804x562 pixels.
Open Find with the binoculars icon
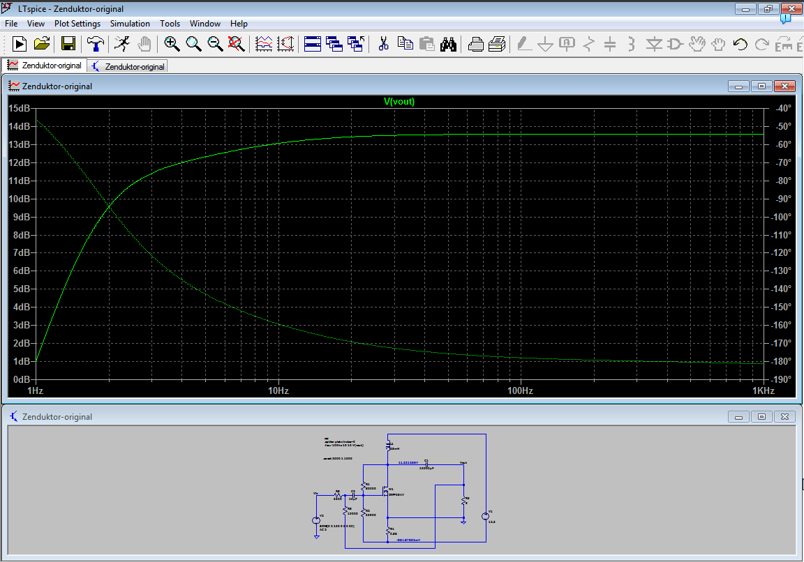pyautogui.click(x=448, y=44)
